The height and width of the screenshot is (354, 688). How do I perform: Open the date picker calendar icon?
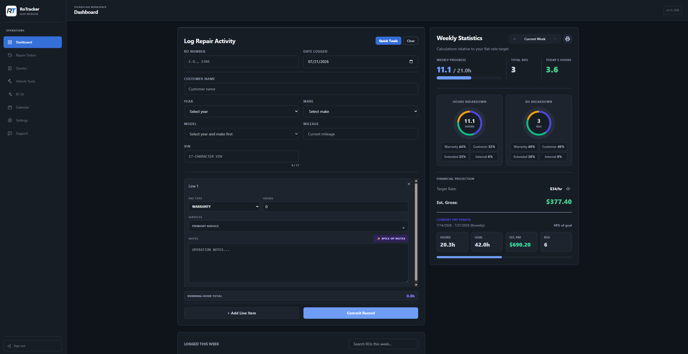pos(411,62)
